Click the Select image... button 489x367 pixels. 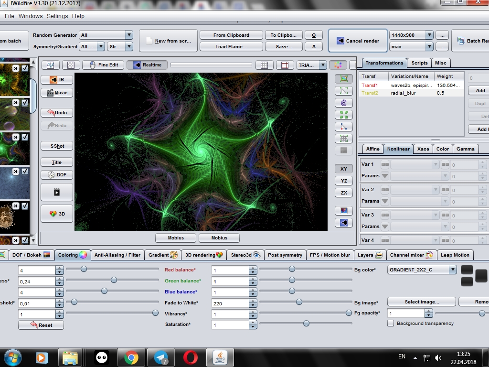click(x=422, y=302)
